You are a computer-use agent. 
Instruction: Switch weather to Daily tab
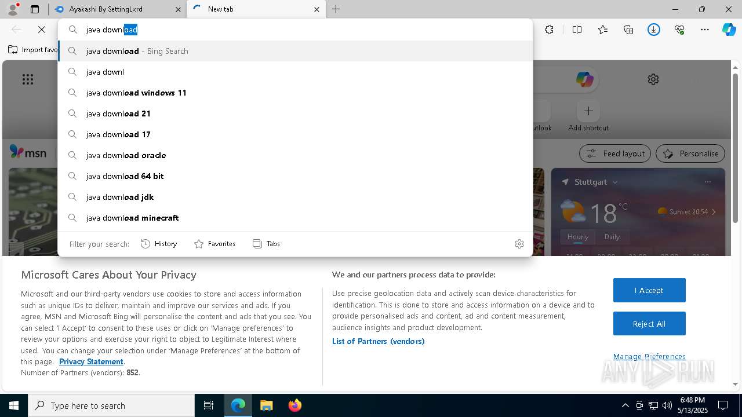(x=612, y=237)
